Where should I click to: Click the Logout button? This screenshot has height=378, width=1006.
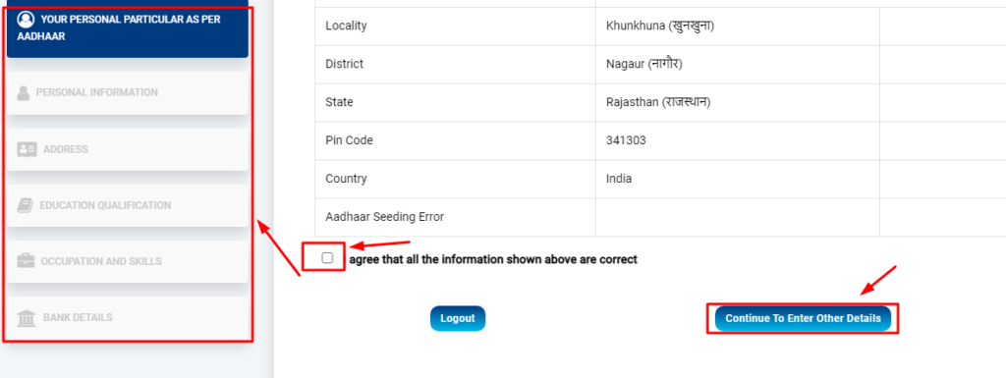(x=458, y=318)
